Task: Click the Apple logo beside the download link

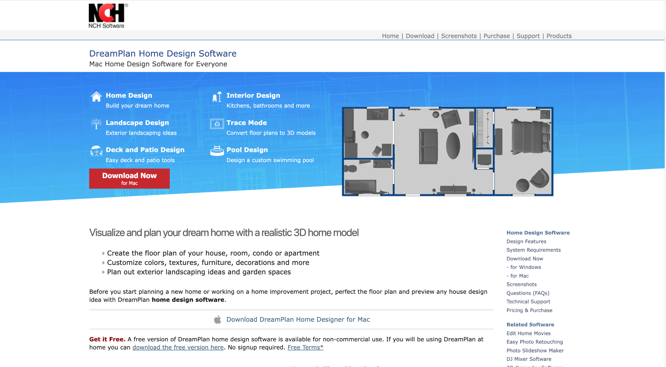Action: tap(218, 320)
